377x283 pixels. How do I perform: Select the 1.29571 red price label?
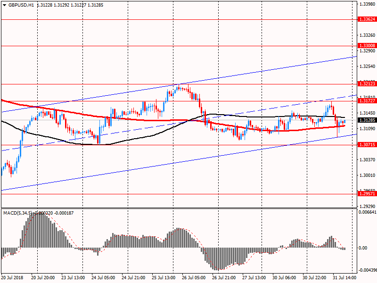click(x=367, y=194)
